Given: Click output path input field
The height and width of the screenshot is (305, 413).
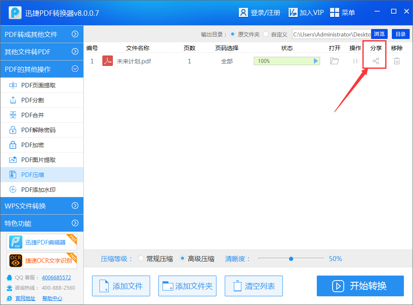Looking at the screenshot, I should click(x=331, y=34).
